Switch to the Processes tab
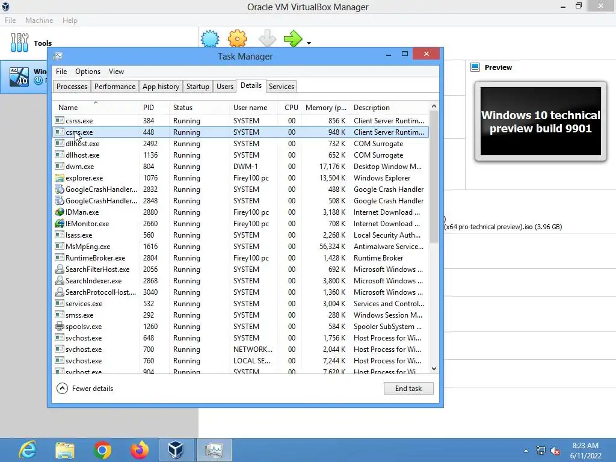The image size is (616, 462). 72,87
